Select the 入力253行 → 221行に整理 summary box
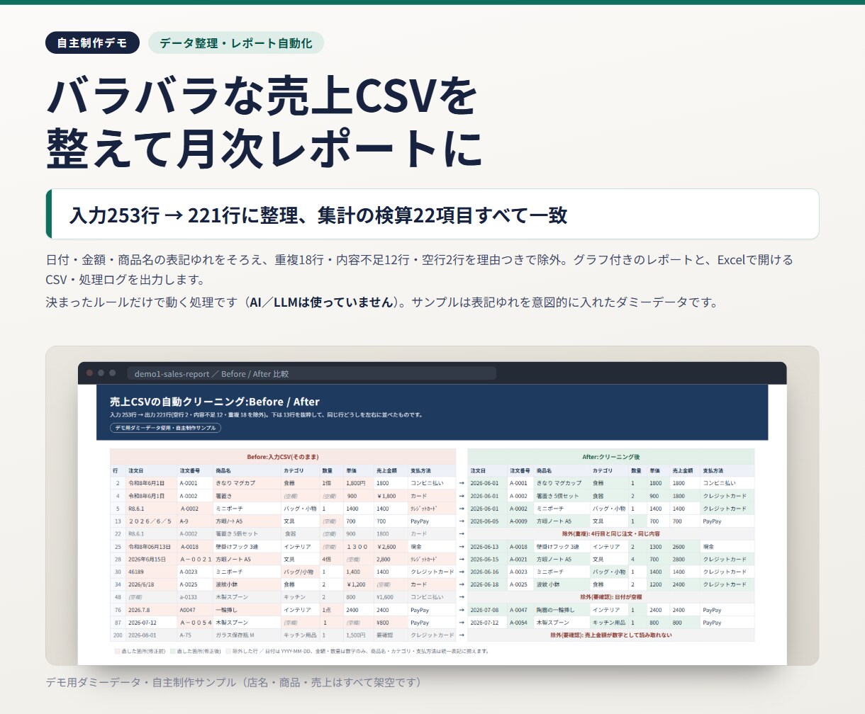This screenshot has width=865, height=714. point(432,214)
